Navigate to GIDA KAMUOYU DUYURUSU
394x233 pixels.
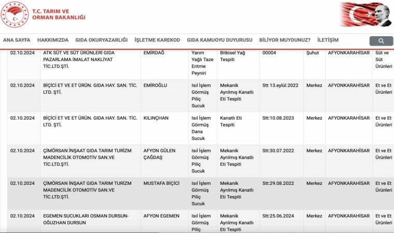pos(219,40)
